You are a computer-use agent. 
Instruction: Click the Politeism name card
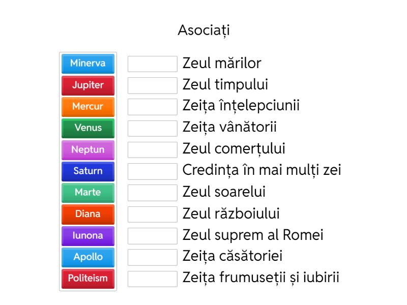coord(88,279)
